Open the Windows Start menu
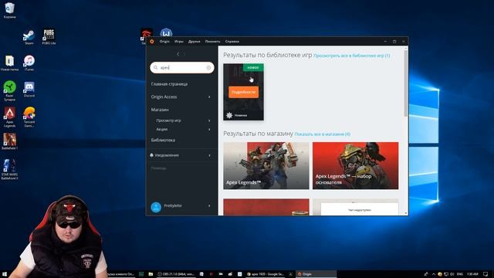 [5, 274]
